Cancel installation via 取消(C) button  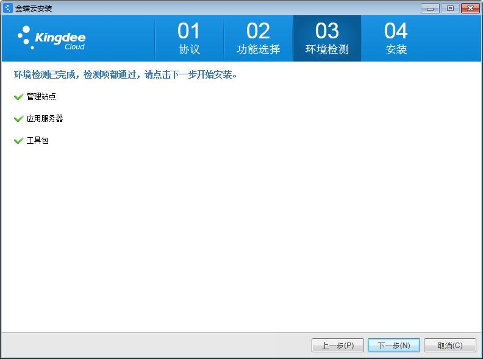(449, 346)
